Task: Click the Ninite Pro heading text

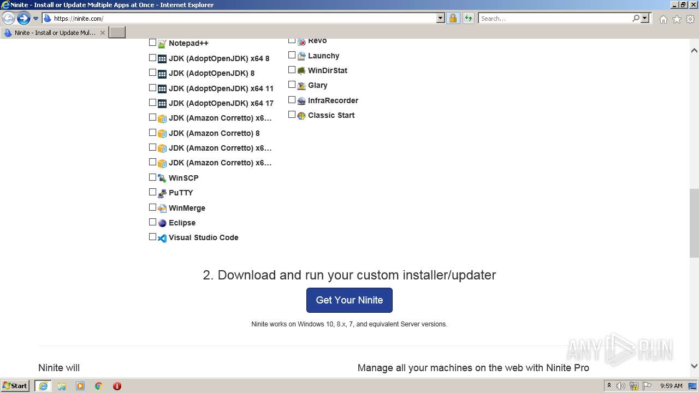Action: [473, 368]
